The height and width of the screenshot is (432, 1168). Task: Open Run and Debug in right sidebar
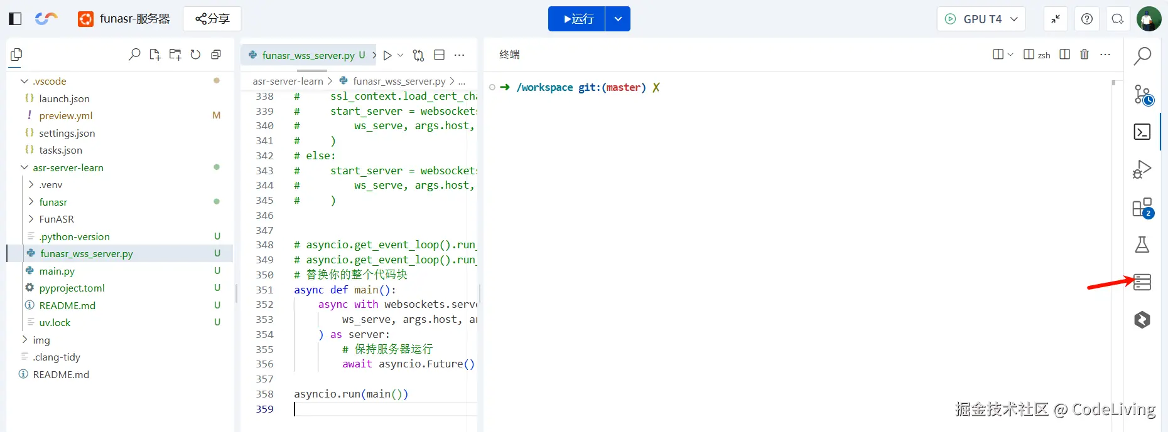(x=1142, y=169)
